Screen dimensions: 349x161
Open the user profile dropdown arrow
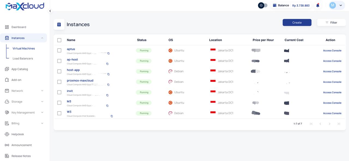point(341,5)
